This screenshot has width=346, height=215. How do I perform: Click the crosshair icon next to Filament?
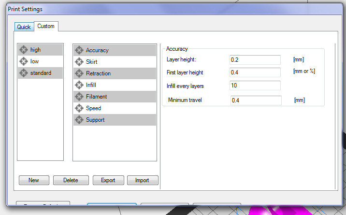click(79, 97)
